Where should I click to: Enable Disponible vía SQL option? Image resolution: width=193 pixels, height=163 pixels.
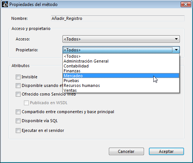click(x=18, y=121)
